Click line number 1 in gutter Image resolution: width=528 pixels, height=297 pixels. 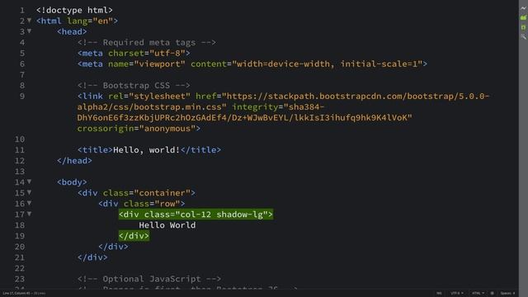[x=22, y=11]
